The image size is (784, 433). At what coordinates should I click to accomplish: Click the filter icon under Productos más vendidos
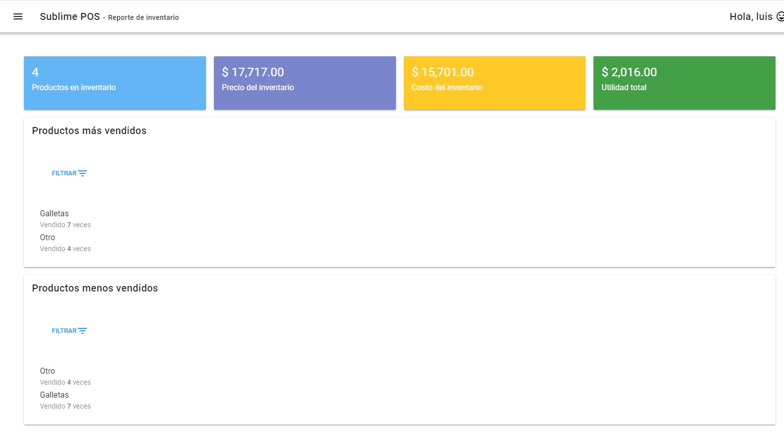tap(82, 173)
